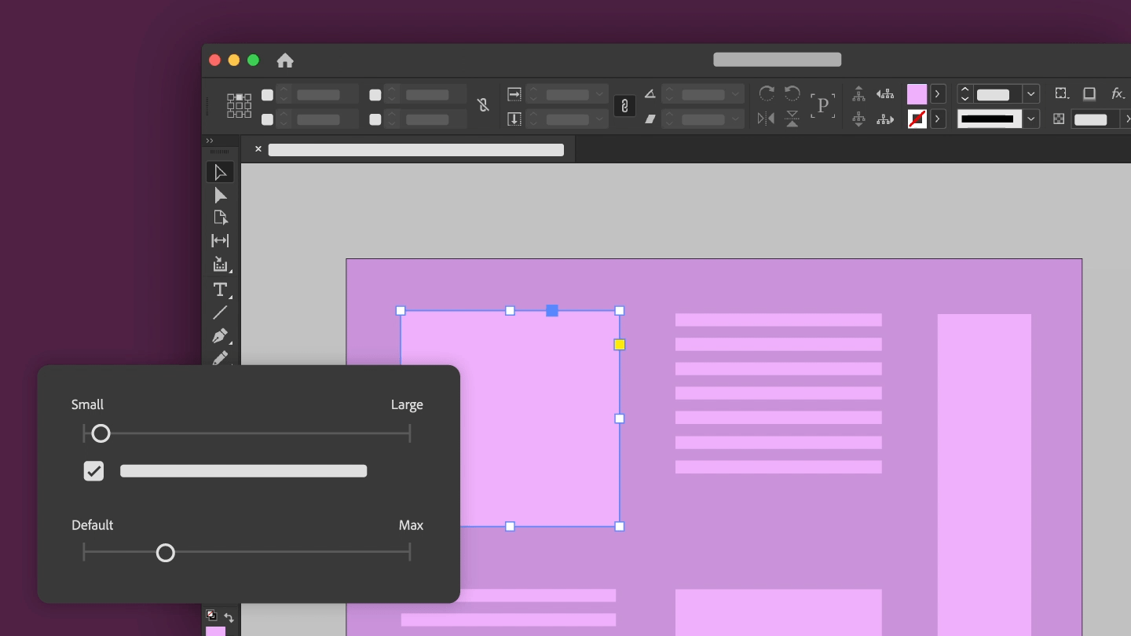Screen dimensions: 1131x636
Task: Select the Gap tool
Action: [220, 240]
